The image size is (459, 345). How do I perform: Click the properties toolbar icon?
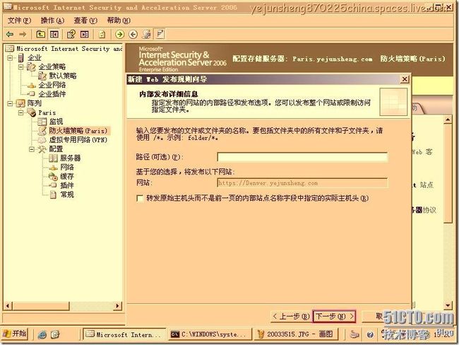(x=71, y=35)
